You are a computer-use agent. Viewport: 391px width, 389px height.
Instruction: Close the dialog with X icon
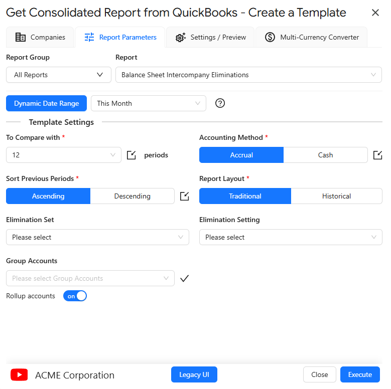[x=375, y=13]
